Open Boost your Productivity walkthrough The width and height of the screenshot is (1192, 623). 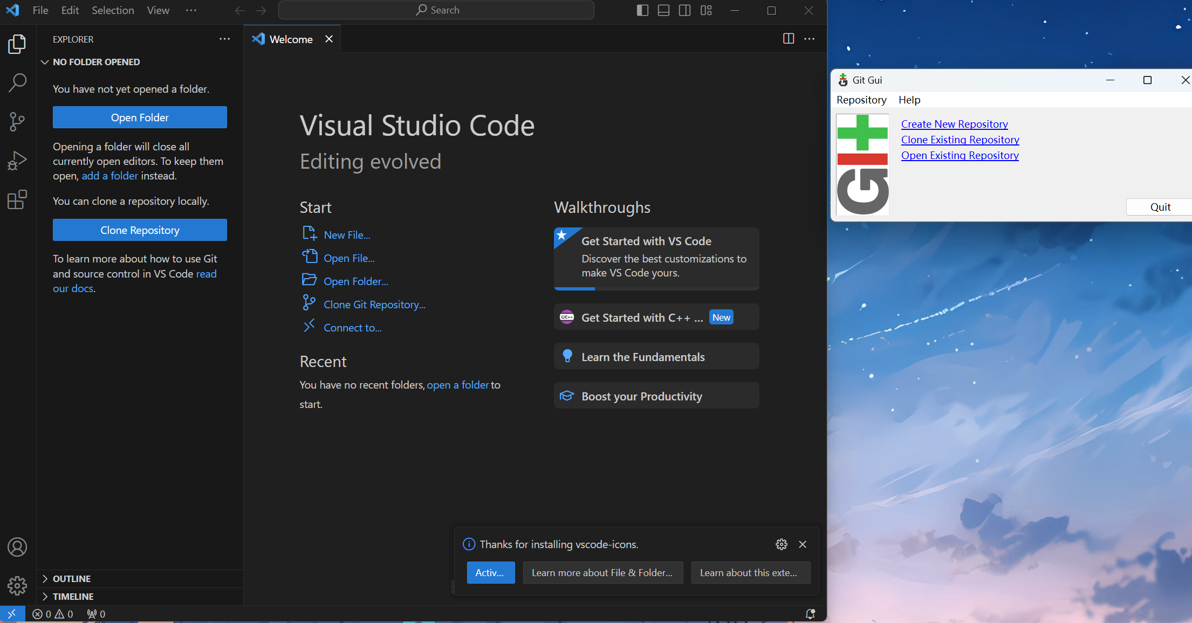point(656,396)
